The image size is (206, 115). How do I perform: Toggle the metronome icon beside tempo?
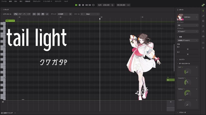(x=112, y=5)
